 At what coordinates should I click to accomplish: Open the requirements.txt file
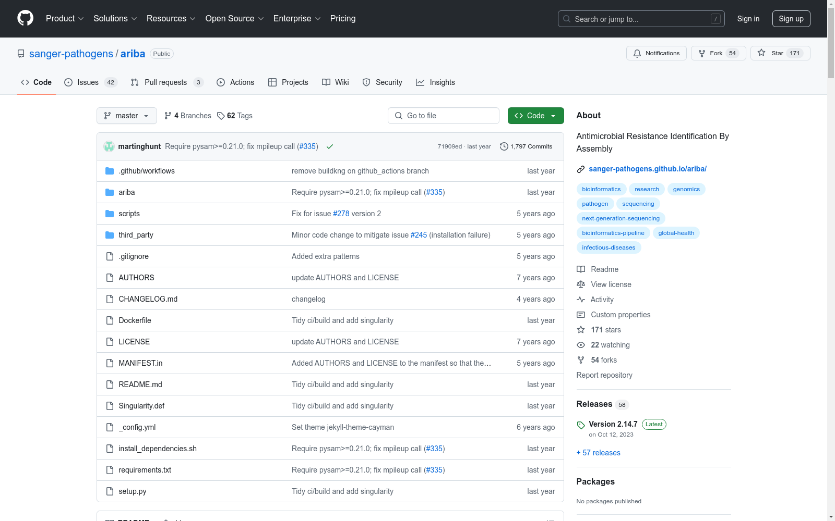pyautogui.click(x=145, y=470)
